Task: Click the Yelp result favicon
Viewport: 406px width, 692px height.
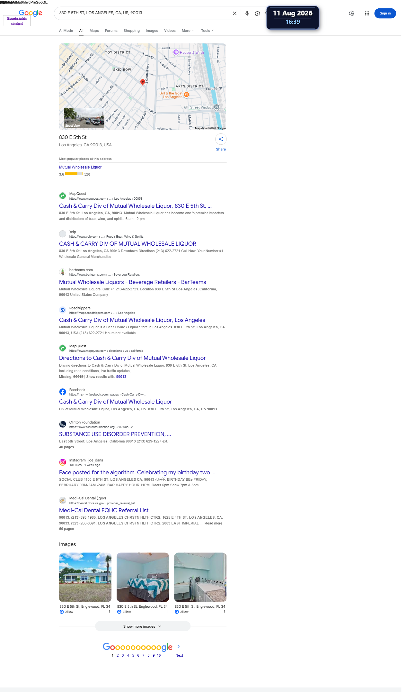Action: coord(63,234)
